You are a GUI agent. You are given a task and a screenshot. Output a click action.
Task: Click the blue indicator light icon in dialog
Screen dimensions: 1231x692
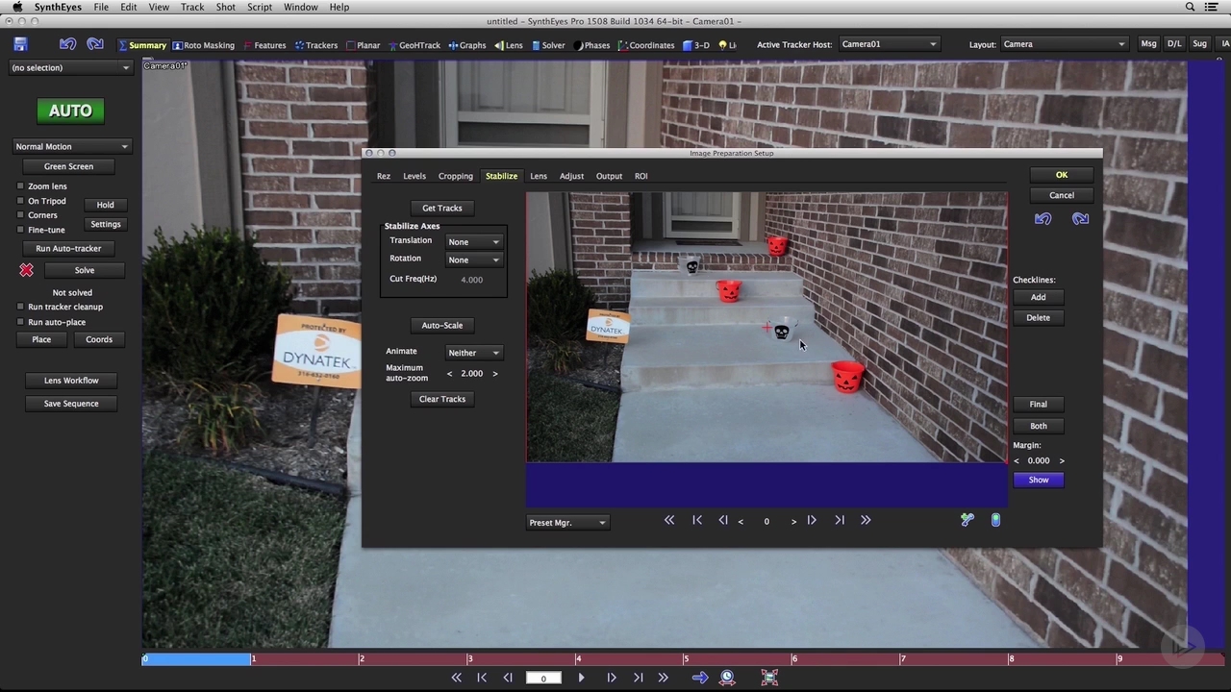(995, 520)
